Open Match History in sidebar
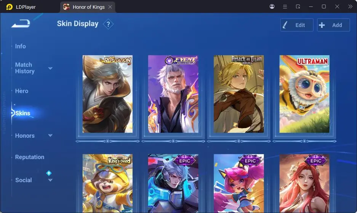The width and height of the screenshot is (357, 213). [25, 68]
